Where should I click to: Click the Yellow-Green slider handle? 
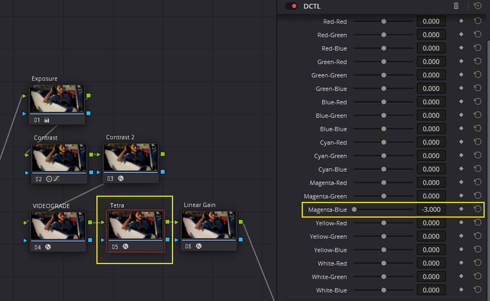tap(384, 236)
